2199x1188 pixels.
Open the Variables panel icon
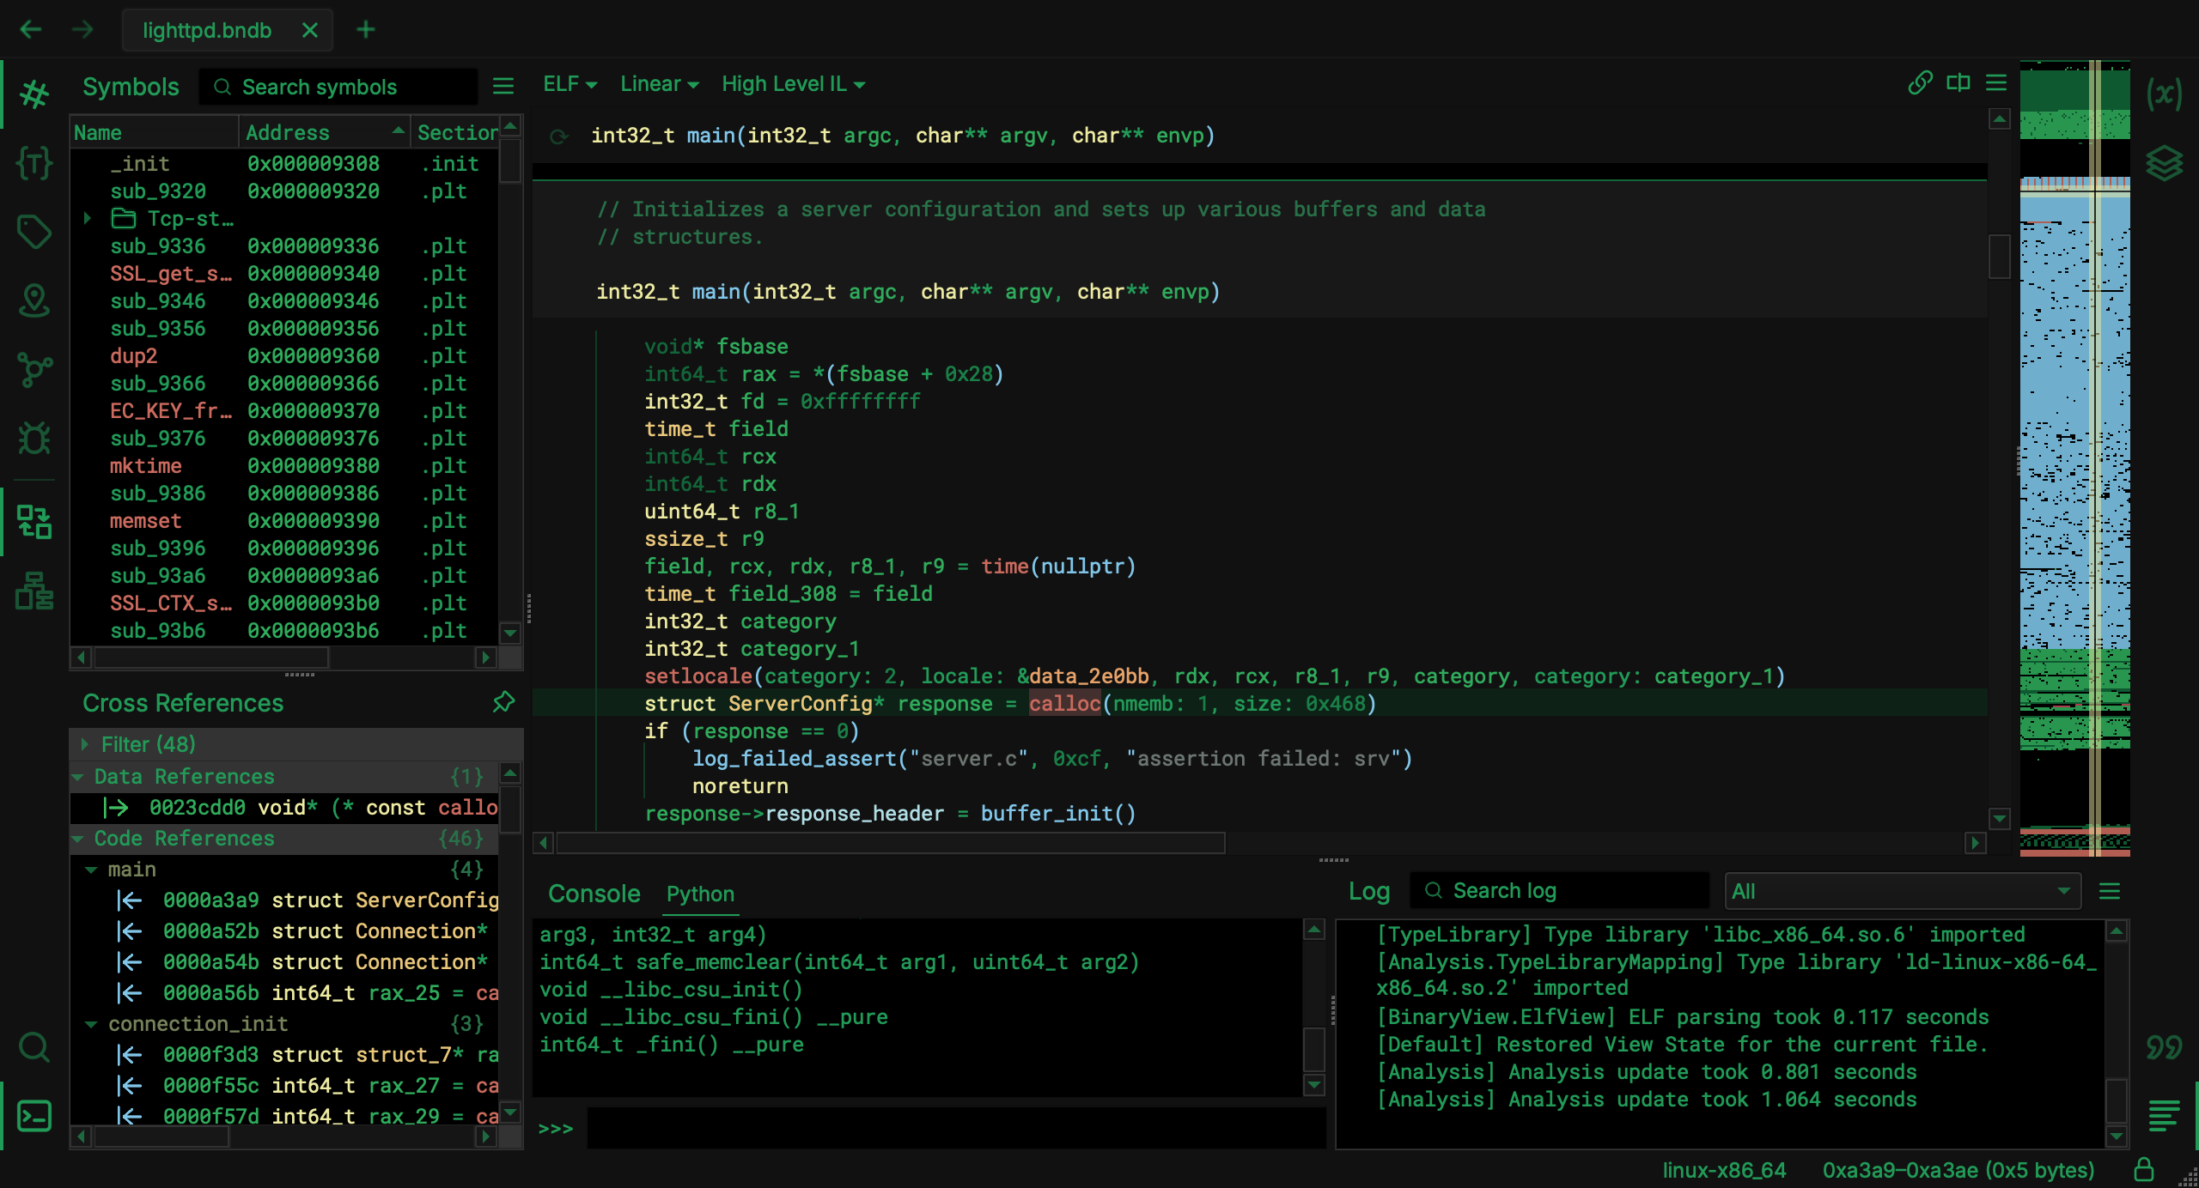coord(2163,94)
